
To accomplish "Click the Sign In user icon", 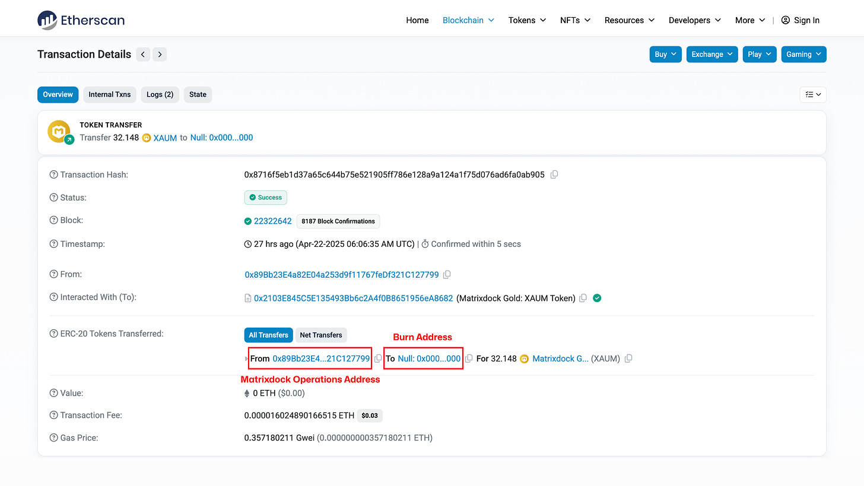I will coord(786,20).
